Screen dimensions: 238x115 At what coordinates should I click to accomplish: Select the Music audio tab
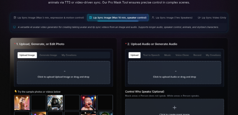pos(167,55)
